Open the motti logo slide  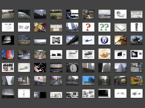coord(8,67)
